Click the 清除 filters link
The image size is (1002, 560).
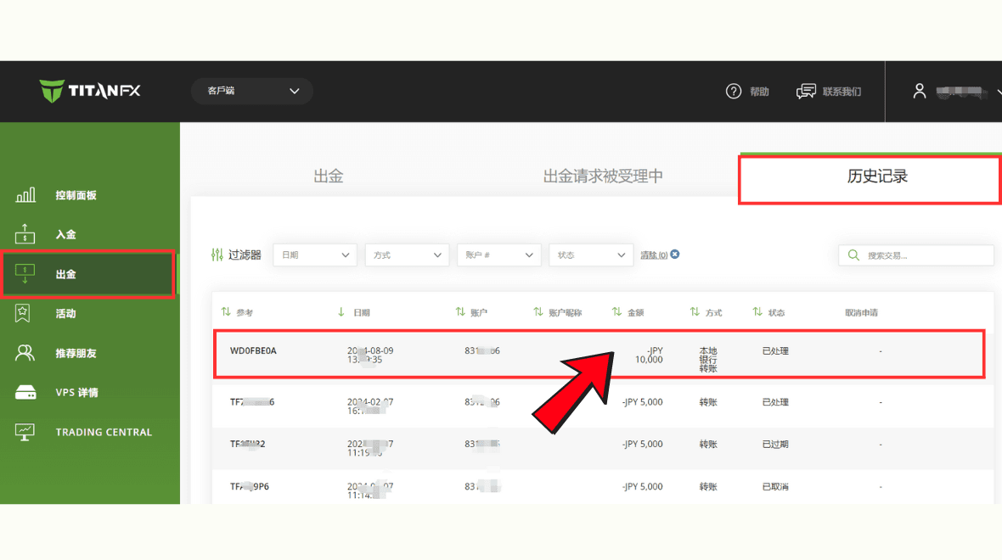coord(653,255)
